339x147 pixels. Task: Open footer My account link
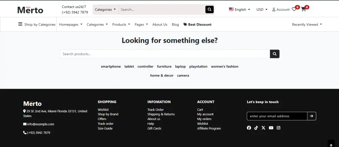(205, 114)
